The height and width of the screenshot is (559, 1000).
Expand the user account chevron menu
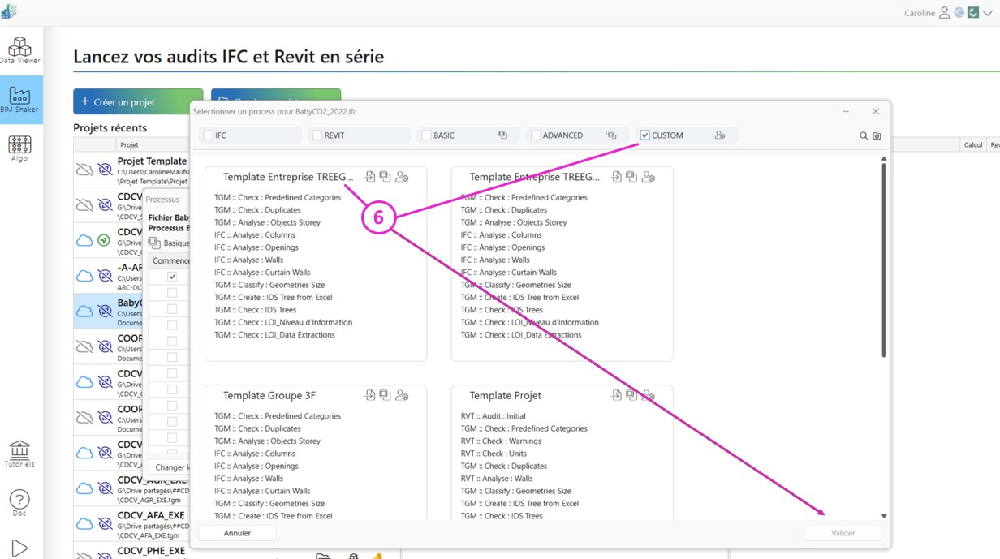point(988,13)
